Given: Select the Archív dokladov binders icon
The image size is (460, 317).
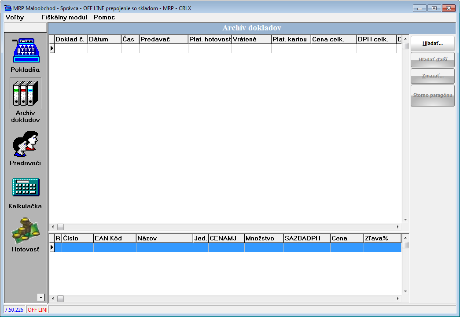Looking at the screenshot, I should pyautogui.click(x=26, y=93).
